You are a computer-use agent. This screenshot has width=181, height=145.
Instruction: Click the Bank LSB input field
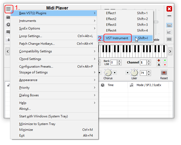tap(114, 62)
